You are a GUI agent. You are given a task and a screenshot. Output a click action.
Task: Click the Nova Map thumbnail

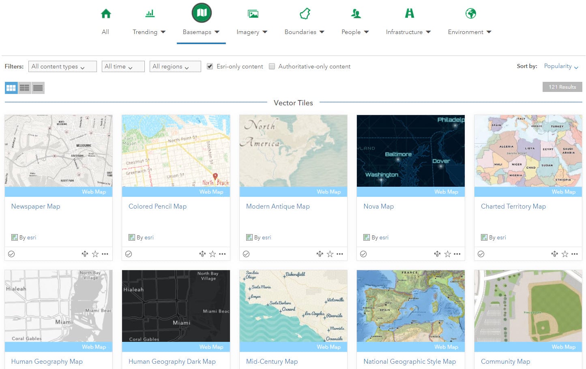[410, 150]
